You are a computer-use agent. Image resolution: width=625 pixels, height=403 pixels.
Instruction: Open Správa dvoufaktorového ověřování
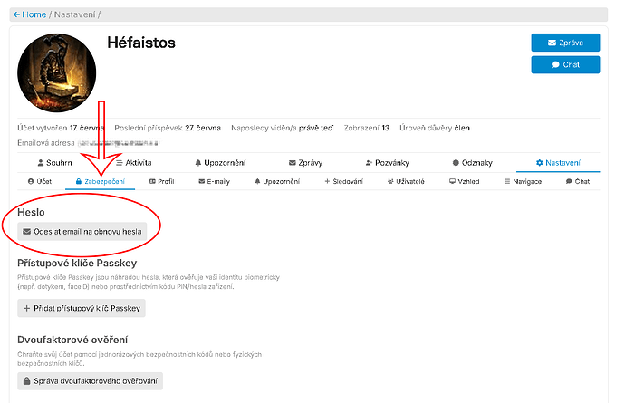click(90, 380)
